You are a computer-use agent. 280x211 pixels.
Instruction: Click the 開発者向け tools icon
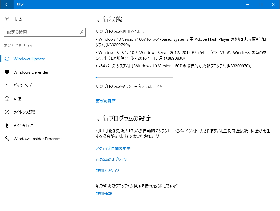click(7, 125)
